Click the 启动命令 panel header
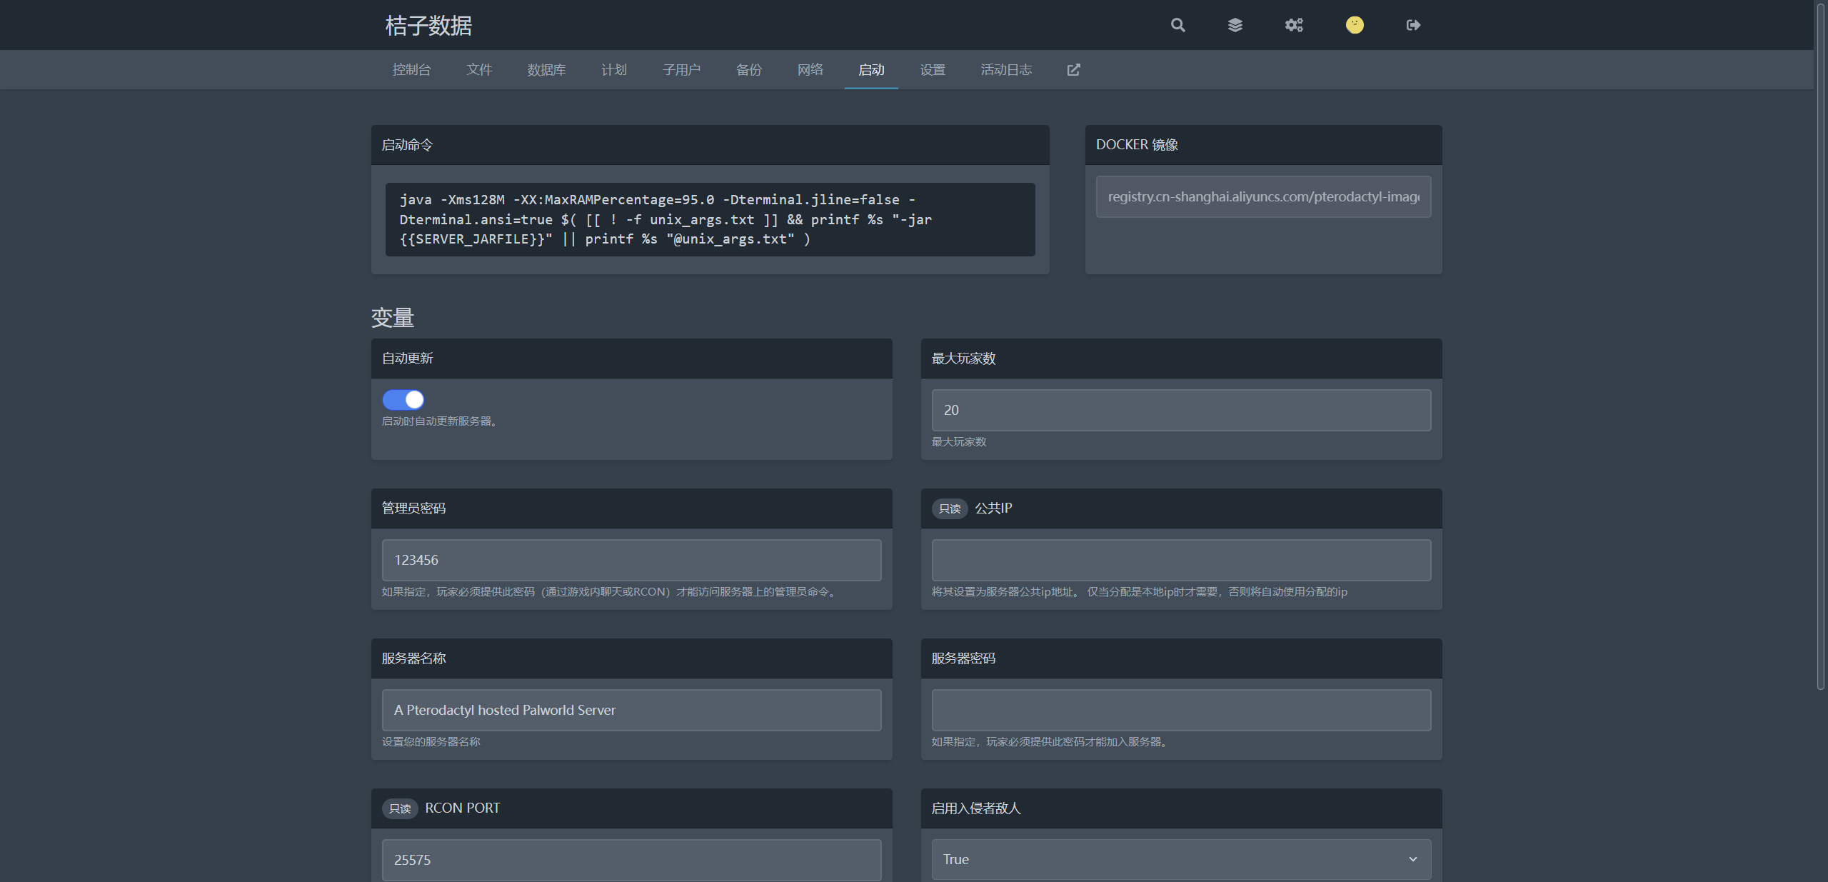 pos(710,145)
